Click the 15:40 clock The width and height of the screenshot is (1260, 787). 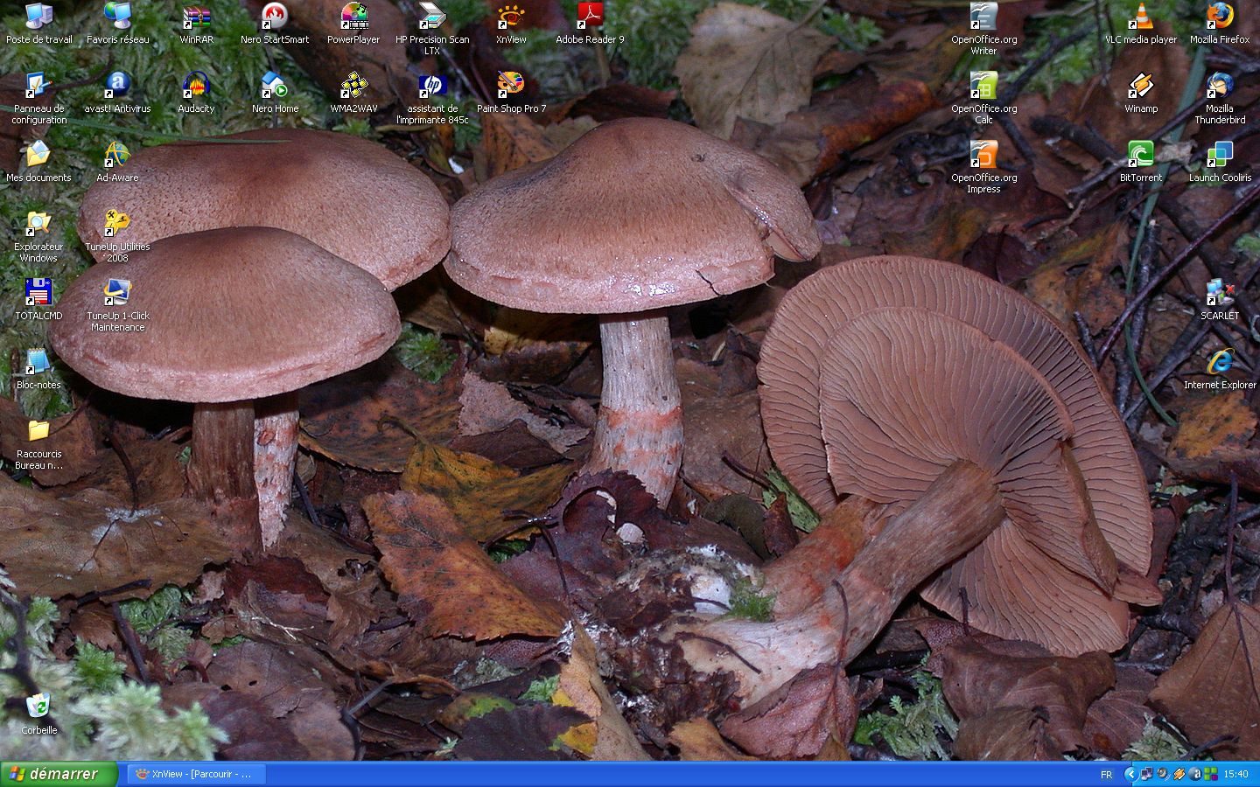click(x=1235, y=775)
